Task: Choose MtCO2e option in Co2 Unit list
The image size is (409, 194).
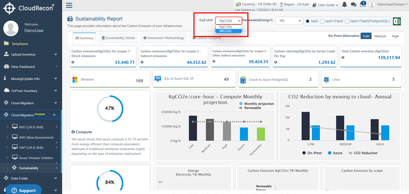Action: pos(229,31)
